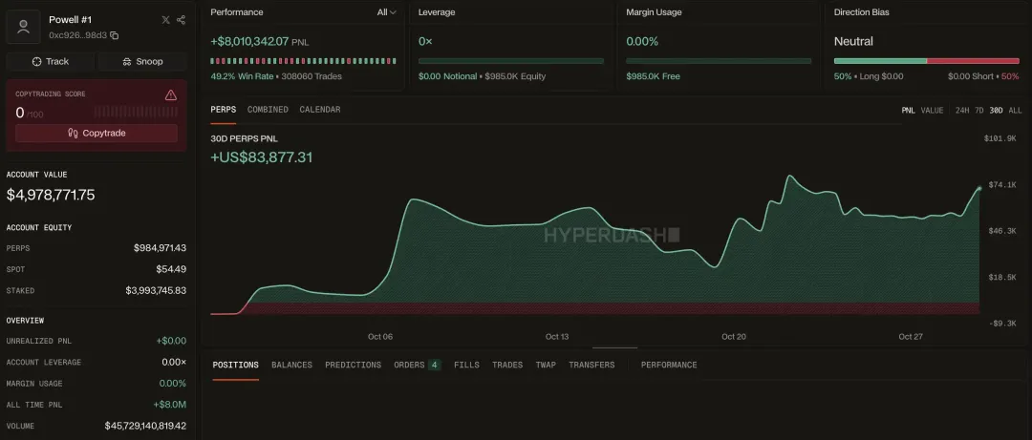The image size is (1032, 440).
Task: Click the Track button
Action: (50, 61)
